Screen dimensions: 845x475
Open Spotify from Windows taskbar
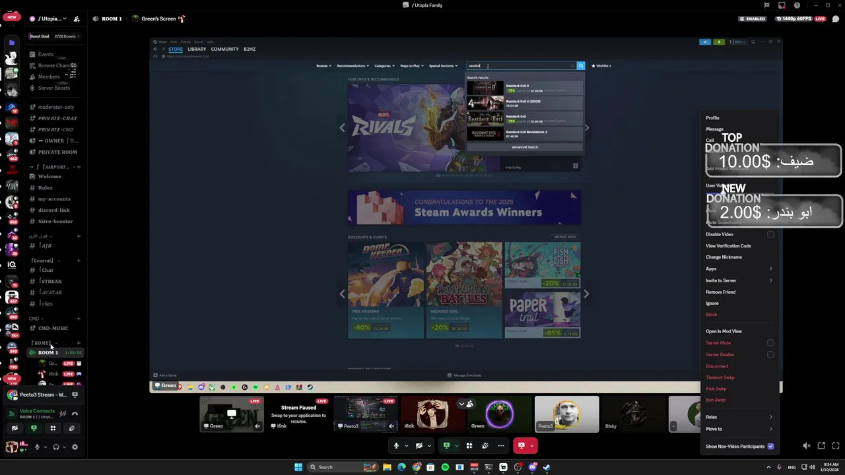[445, 467]
